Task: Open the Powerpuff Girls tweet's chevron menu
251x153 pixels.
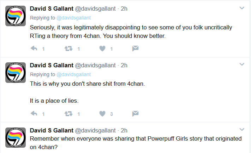Action: 242,129
